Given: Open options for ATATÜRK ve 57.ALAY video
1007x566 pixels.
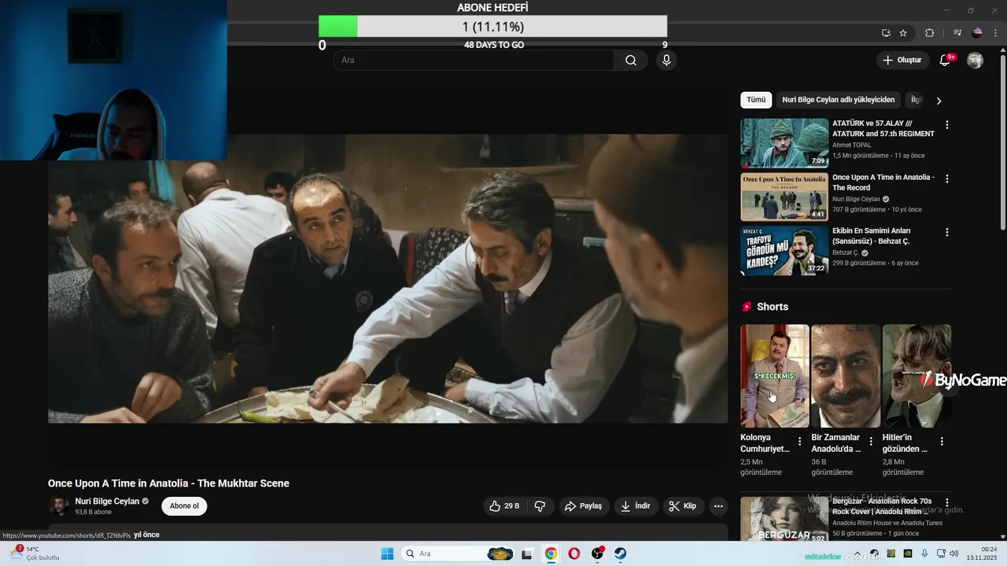Looking at the screenshot, I should 947,125.
